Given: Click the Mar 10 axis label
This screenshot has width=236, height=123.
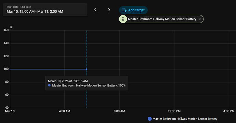Looking at the screenshot, I should click(10, 111).
